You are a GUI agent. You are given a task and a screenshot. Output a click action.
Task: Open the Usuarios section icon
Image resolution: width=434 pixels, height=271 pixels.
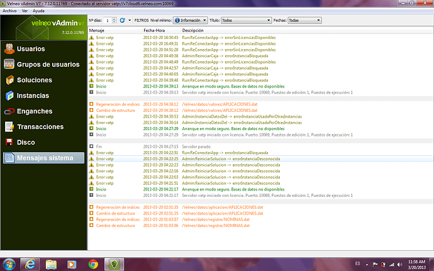pos(9,48)
